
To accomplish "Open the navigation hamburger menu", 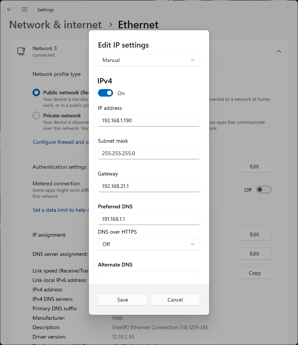I will pos(25,9).
